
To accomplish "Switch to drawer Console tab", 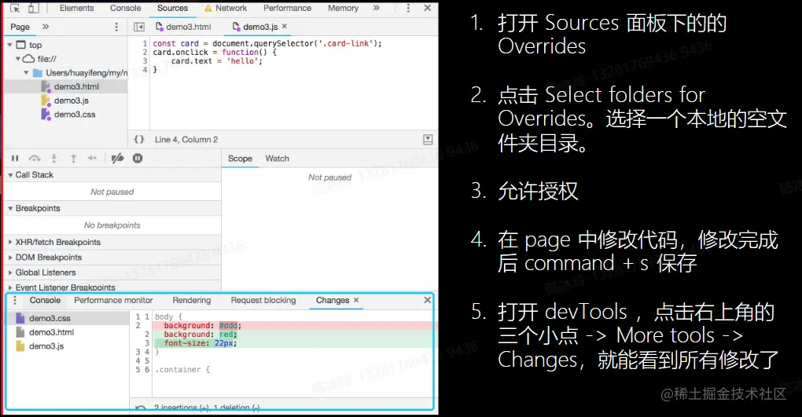I will pos(45,301).
